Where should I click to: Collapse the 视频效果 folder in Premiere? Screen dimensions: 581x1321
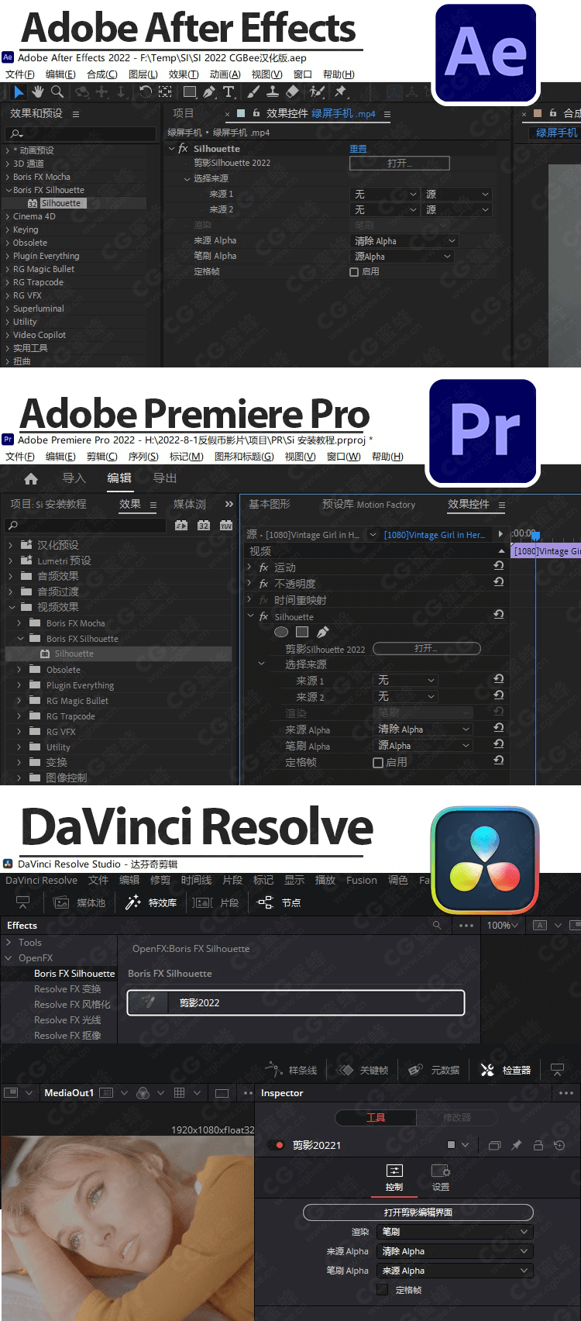click(x=10, y=607)
